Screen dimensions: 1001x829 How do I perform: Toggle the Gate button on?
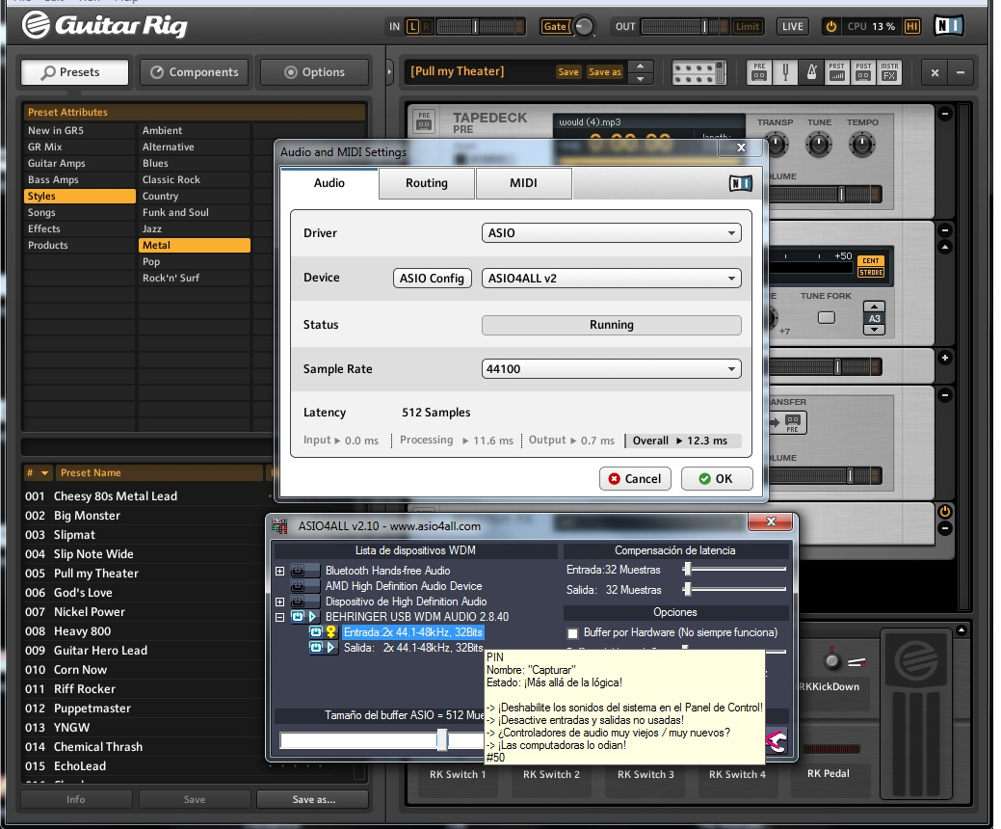coord(555,27)
